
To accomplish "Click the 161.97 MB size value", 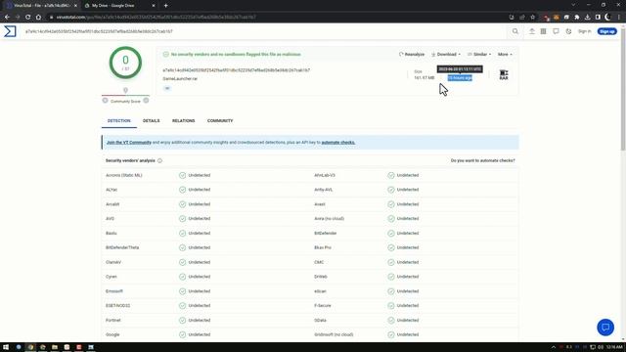I will 424,78.
